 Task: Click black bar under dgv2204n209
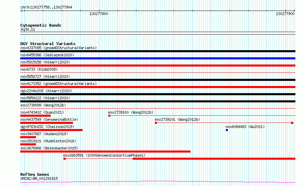pos(158,94)
